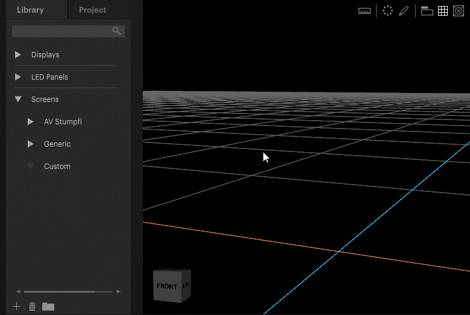
Task: Click the horizontal scrollbar thumb
Action: coord(60,291)
